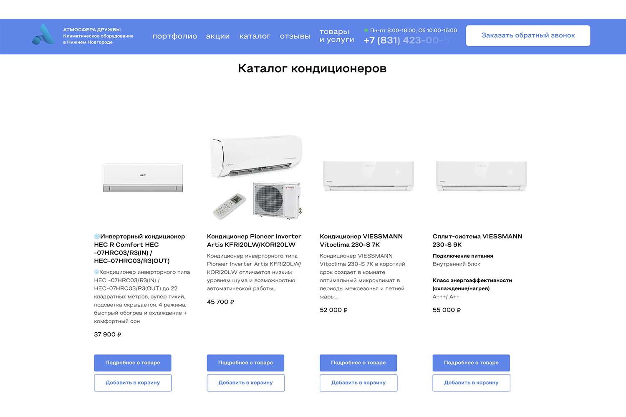Click Заказать обратный звонок button
This screenshot has height=417, width=626.
point(528,35)
